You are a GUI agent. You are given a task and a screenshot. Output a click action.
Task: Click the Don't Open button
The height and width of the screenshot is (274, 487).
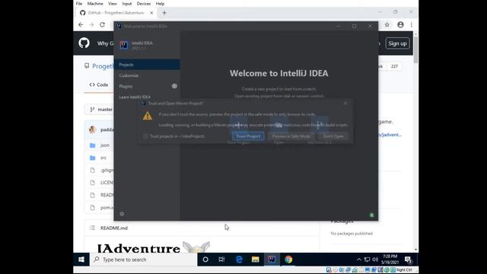coord(333,136)
